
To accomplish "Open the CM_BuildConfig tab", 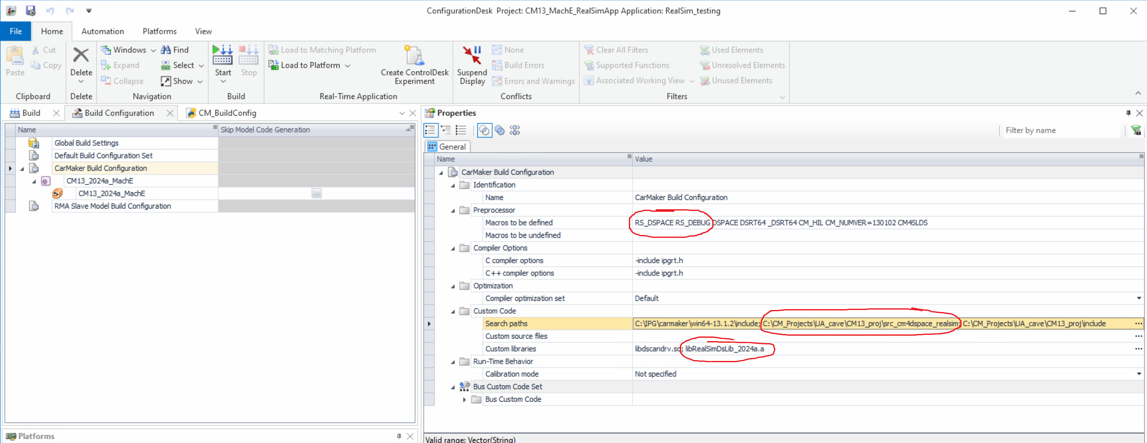I will click(221, 113).
